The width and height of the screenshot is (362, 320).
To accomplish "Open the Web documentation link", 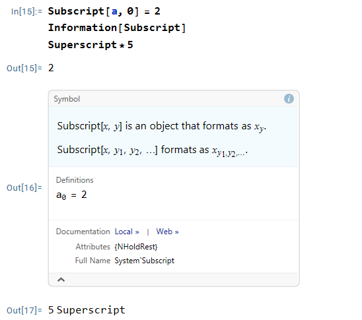I will tap(167, 232).
